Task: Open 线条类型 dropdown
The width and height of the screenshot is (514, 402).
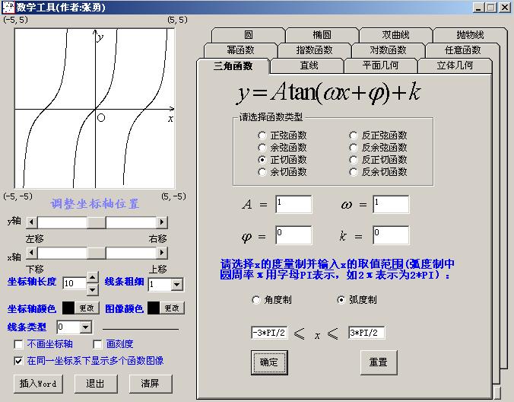Action: click(86, 327)
